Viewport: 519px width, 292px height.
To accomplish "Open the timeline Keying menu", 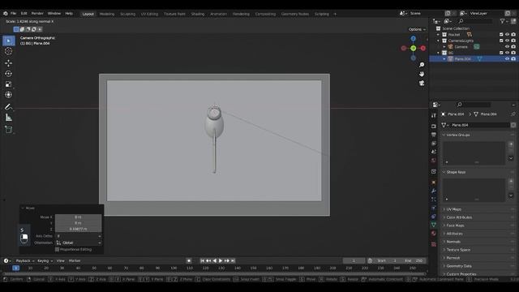I will pos(45,261).
